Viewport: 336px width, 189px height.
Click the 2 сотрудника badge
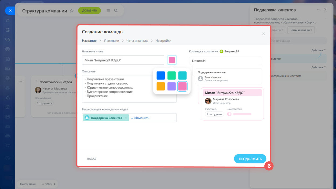44,103
